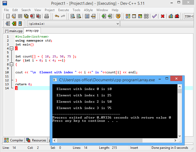
Task: Open the (globals) class dropdown
Action: 74,24
